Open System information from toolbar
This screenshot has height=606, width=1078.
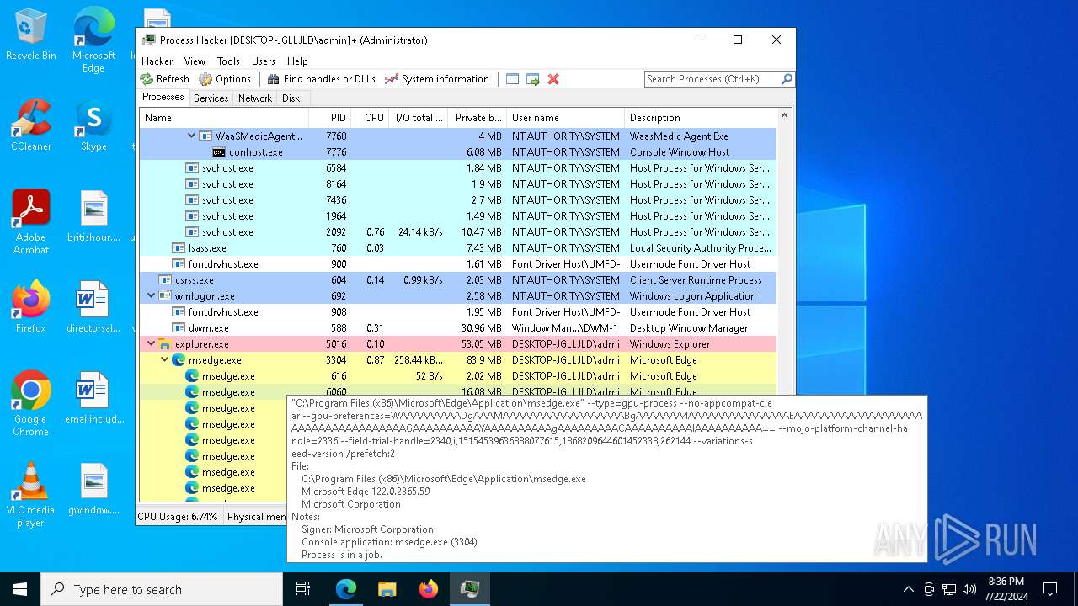[x=437, y=79]
